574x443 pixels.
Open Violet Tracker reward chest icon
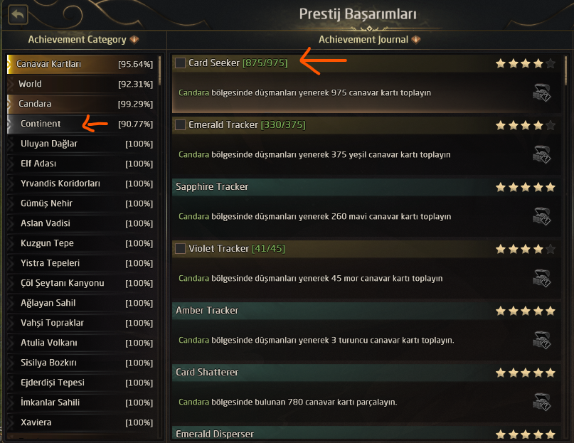(x=543, y=279)
